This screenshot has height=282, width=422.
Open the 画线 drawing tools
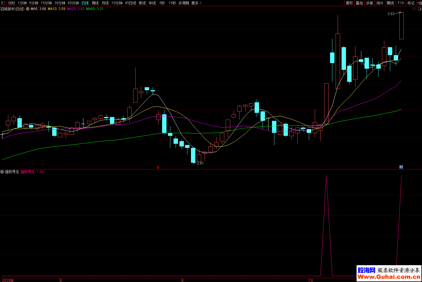(x=390, y=3)
